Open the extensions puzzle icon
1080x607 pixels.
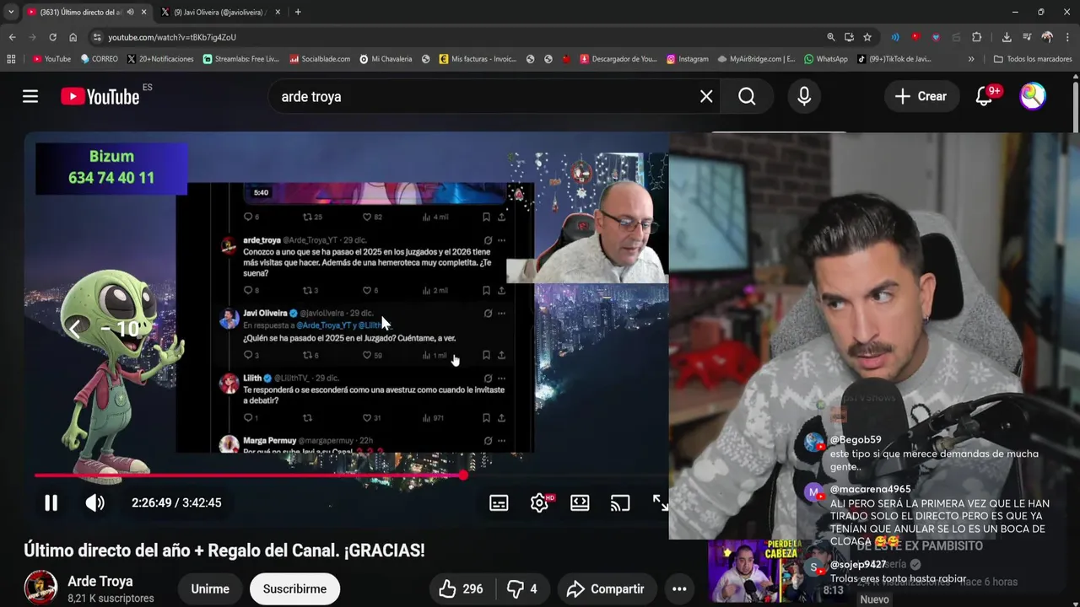(977, 37)
